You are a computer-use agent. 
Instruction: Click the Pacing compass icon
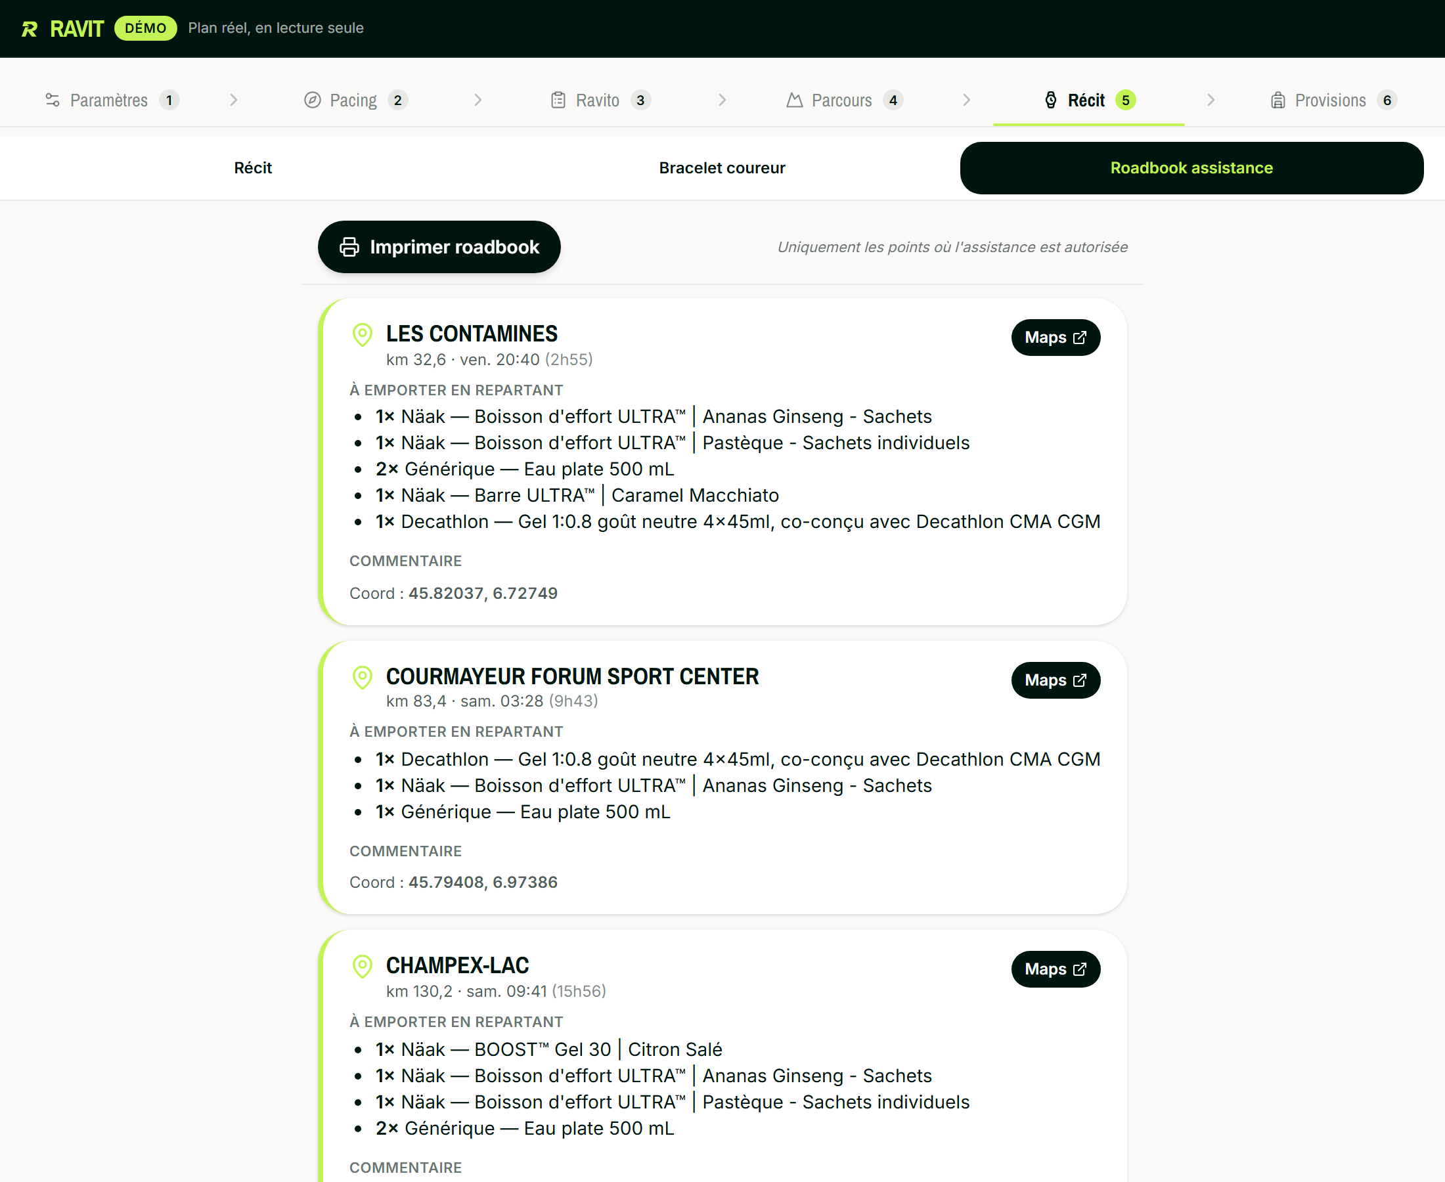click(x=312, y=100)
